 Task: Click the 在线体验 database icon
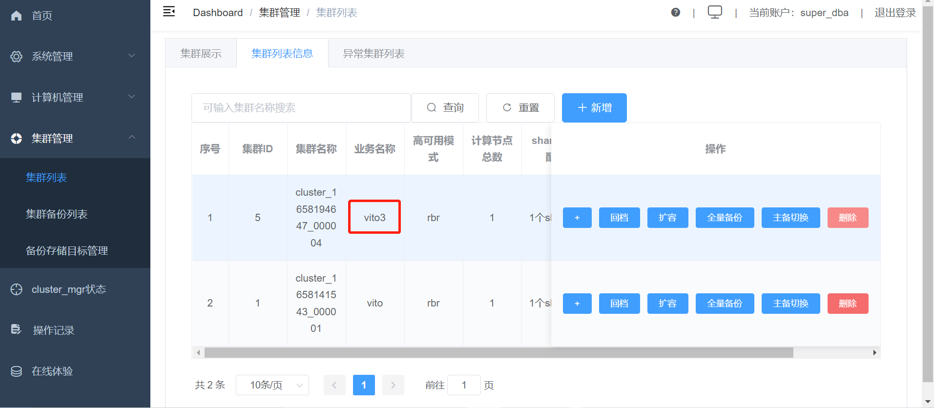pyautogui.click(x=17, y=371)
